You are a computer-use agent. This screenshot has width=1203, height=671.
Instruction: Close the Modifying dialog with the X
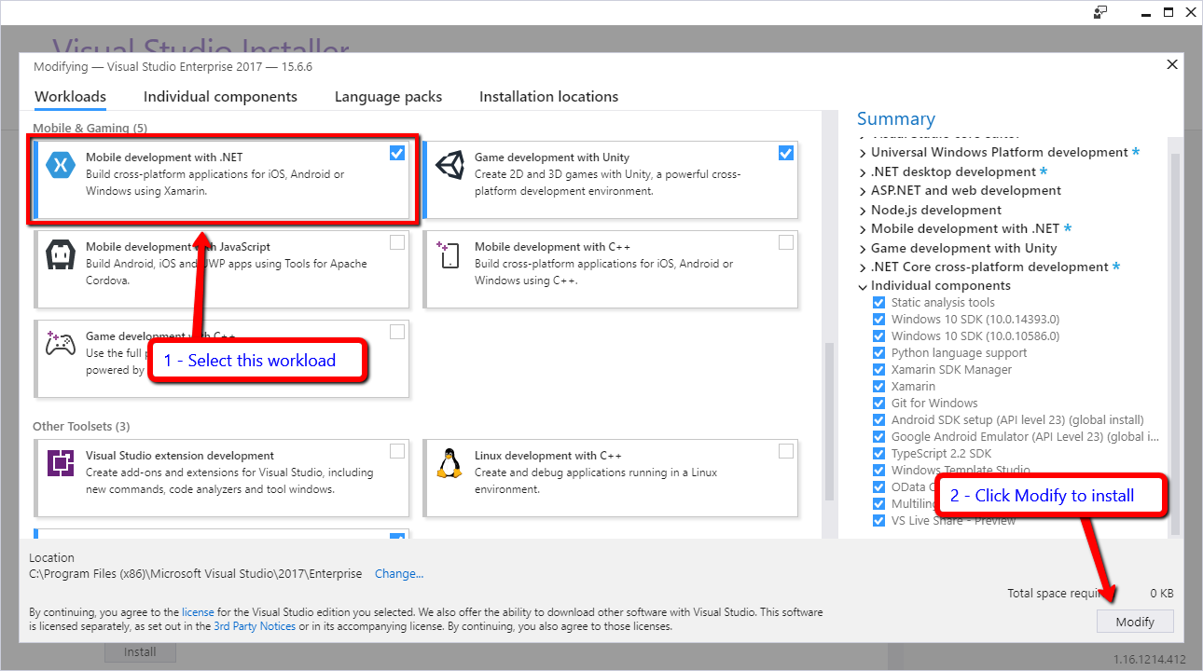[1172, 64]
